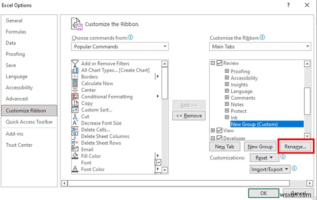Select Customize Ribbon in the options sidebar
317x200 pixels.
[x=29, y=110]
